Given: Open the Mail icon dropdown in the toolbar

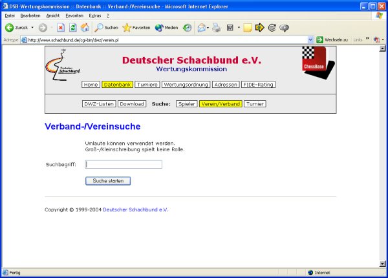Looking at the screenshot, I should pyautogui.click(x=208, y=28).
